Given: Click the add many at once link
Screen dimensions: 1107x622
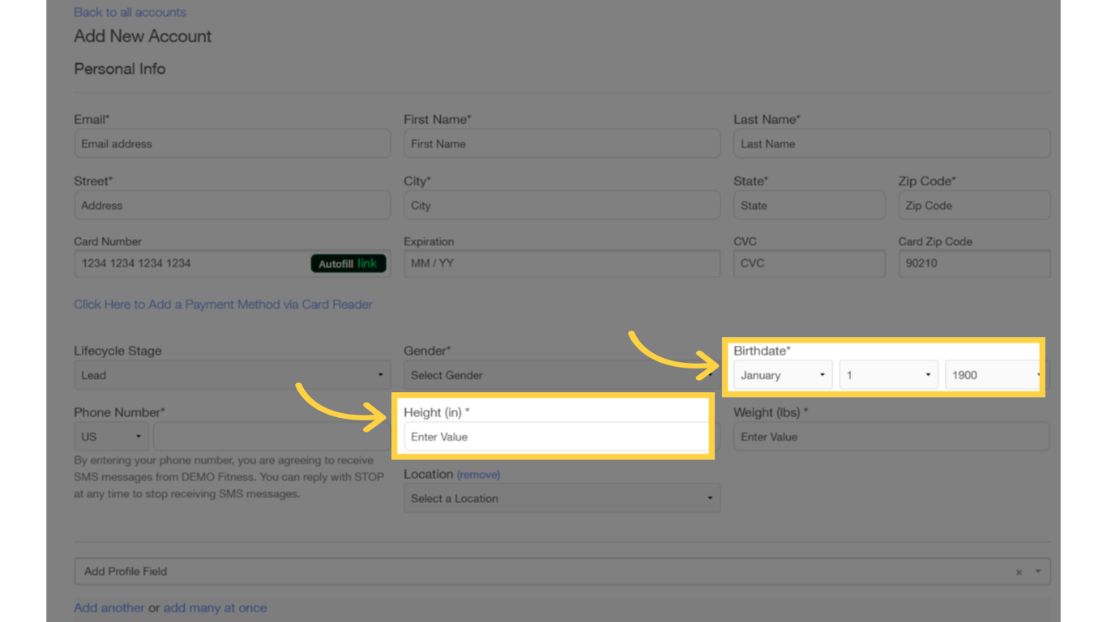Looking at the screenshot, I should click(215, 607).
